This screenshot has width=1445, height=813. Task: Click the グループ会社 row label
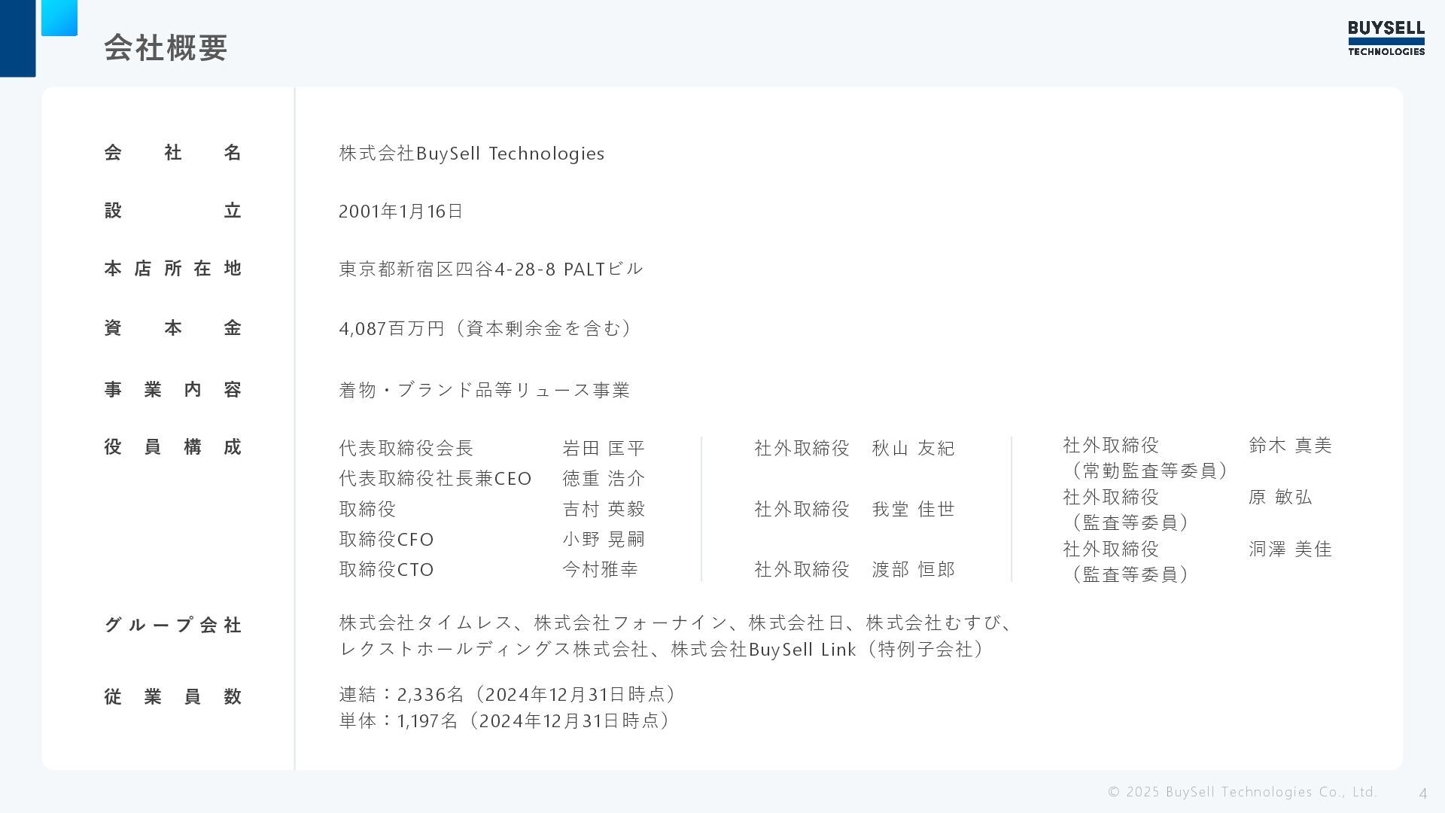pyautogui.click(x=172, y=625)
